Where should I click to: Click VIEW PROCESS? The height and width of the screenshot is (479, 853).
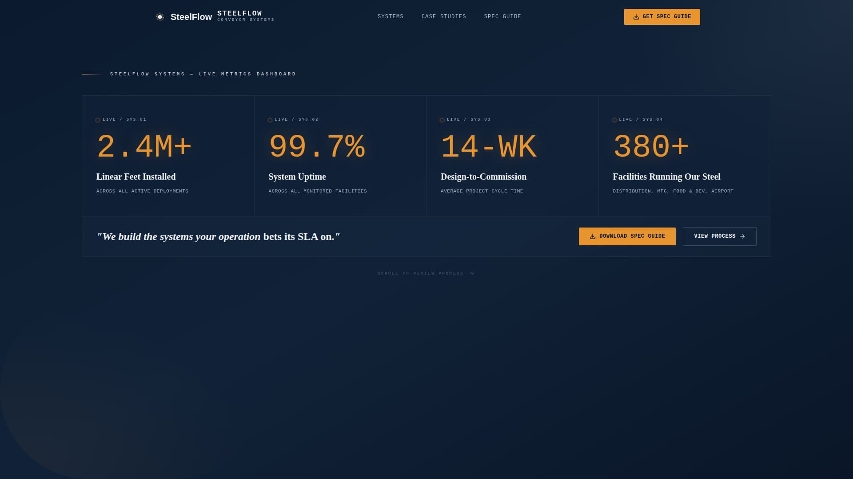point(719,236)
